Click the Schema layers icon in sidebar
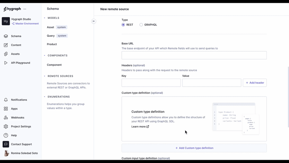This screenshot has width=289, height=163. pyautogui.click(x=6, y=36)
